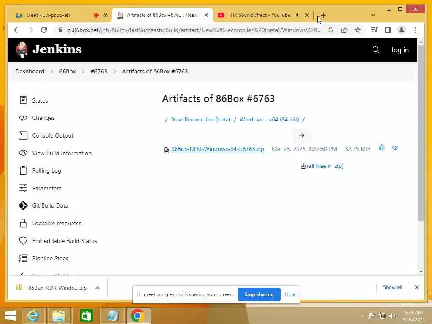Open #6763 breadcrumb link
Screen dimensions: 432x324
tap(99, 71)
